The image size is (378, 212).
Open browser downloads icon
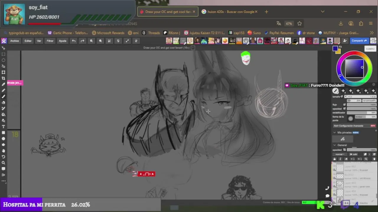[341, 24]
